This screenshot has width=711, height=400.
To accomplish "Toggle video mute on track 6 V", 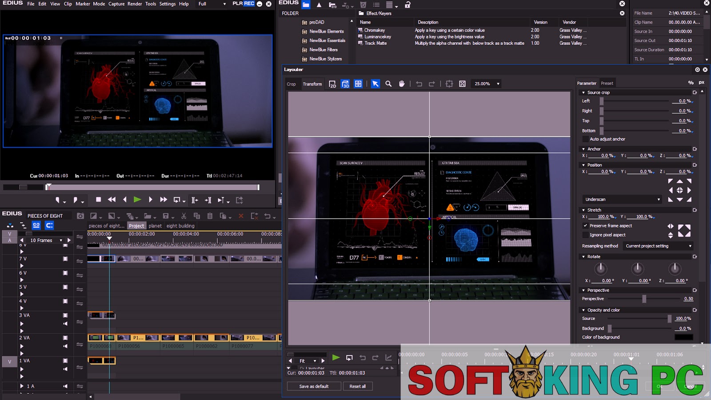I will click(x=65, y=273).
